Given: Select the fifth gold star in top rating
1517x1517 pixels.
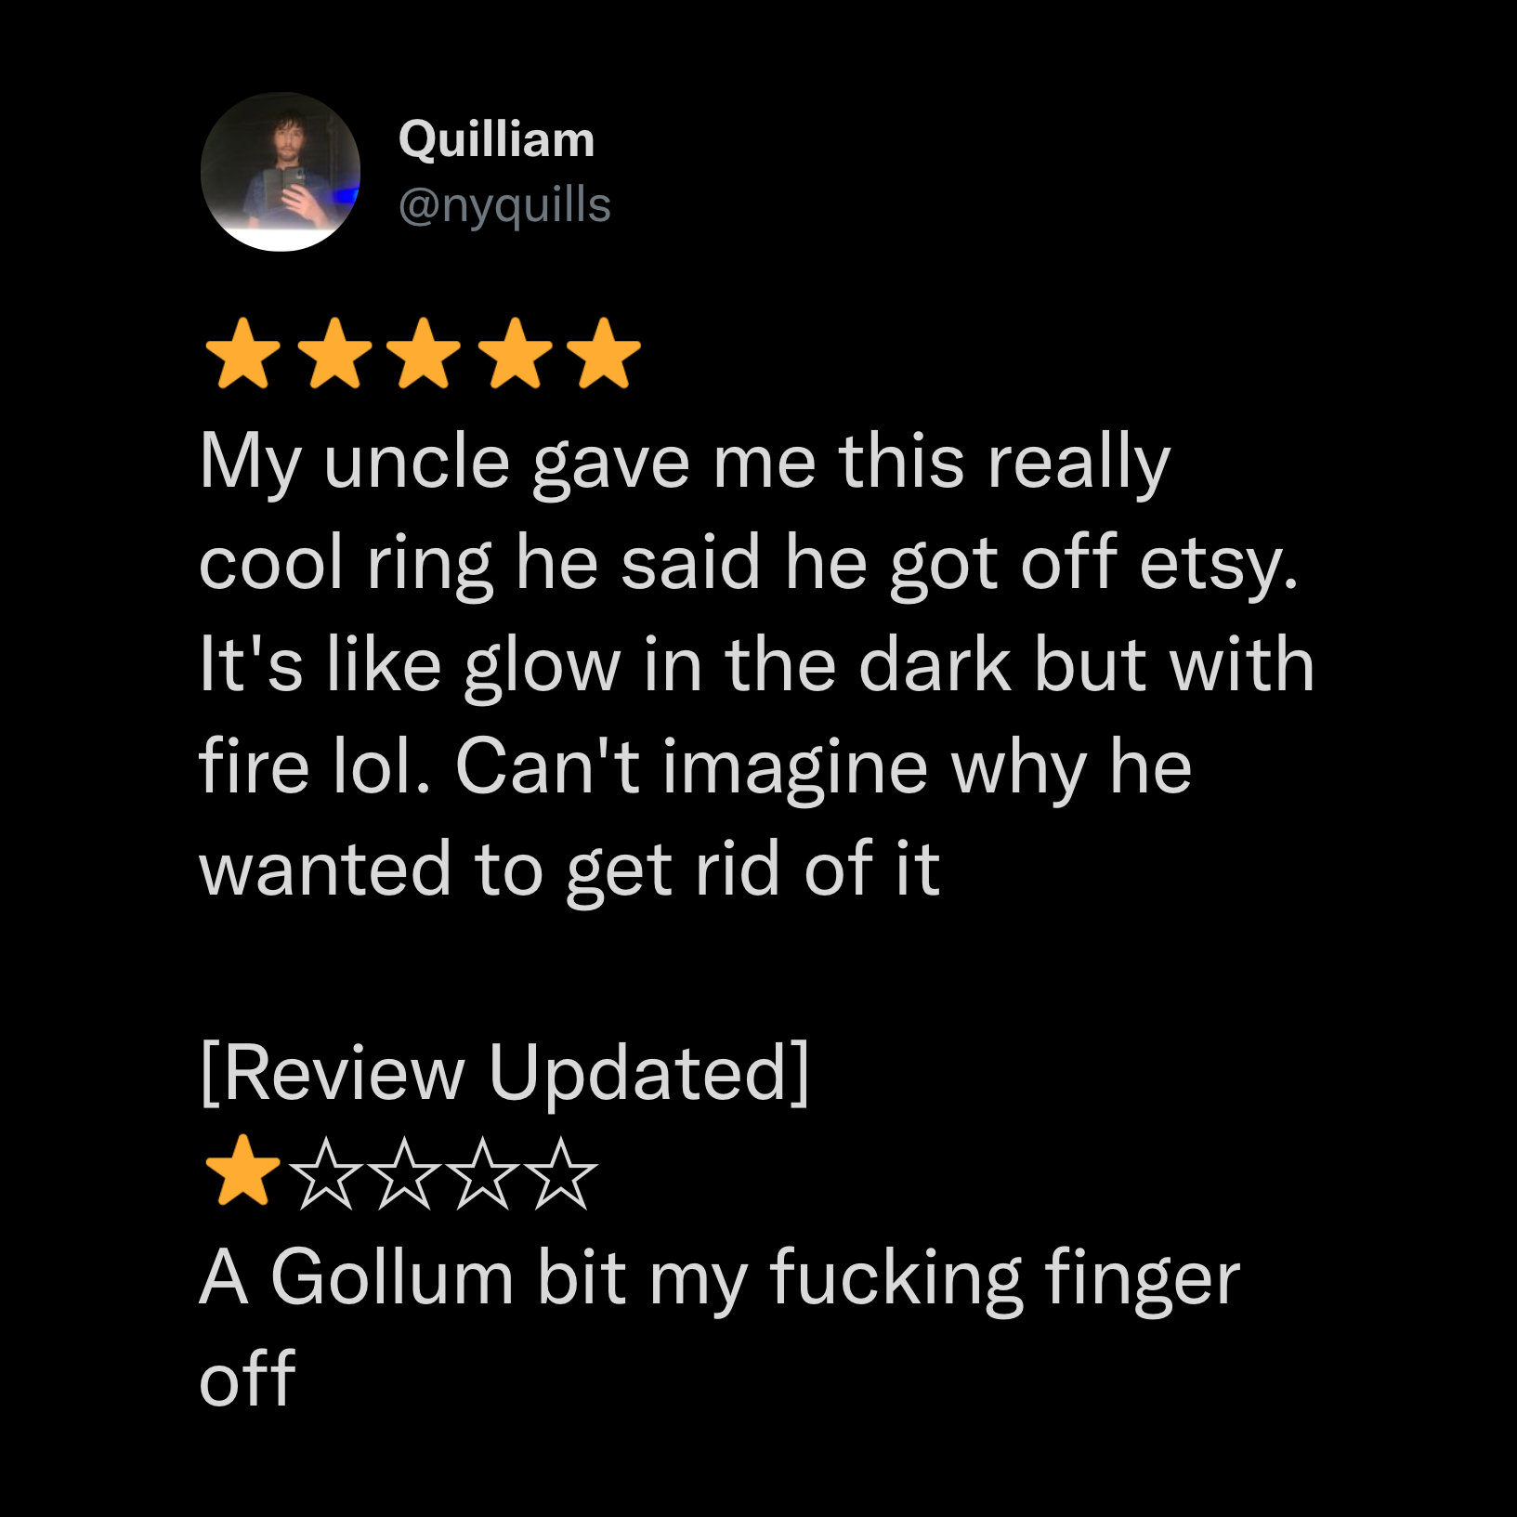Looking at the screenshot, I should tap(604, 353).
